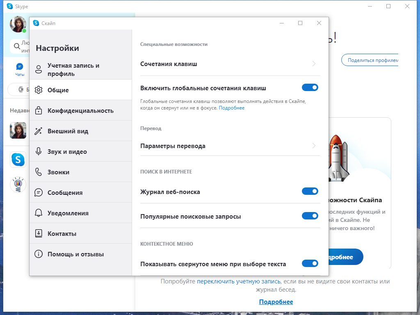Close the Скайп settings window
420x315 pixels.
[319, 23]
